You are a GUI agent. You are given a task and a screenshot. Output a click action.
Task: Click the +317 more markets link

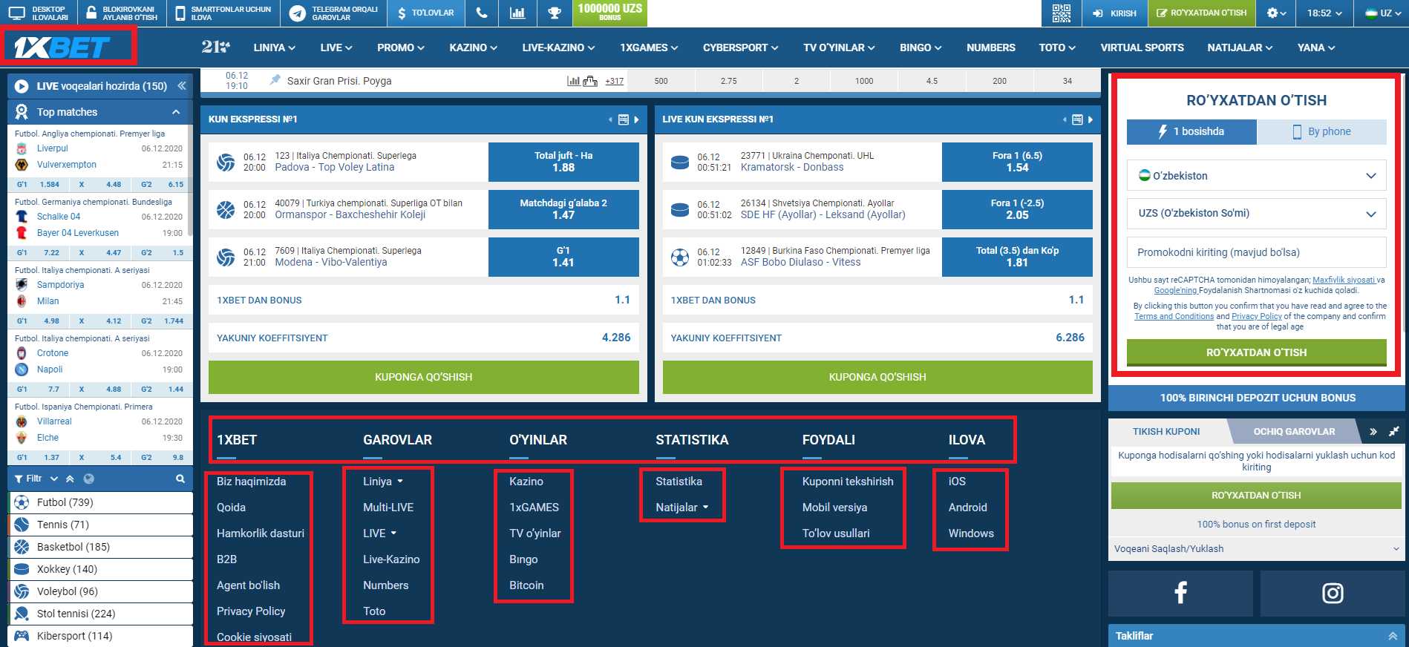[x=614, y=81]
